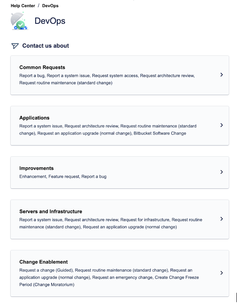Image resolution: width=237 pixels, height=304 pixels.
Task: Click the paper plane Contact icon
Action: click(x=15, y=46)
